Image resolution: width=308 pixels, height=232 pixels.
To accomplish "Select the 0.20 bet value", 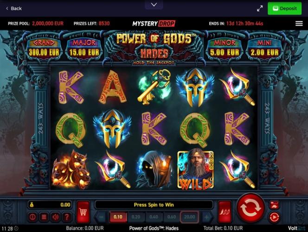I will 136,217.
